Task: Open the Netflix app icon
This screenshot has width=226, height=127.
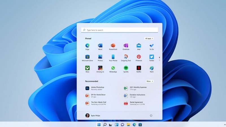Action: pos(139,69)
